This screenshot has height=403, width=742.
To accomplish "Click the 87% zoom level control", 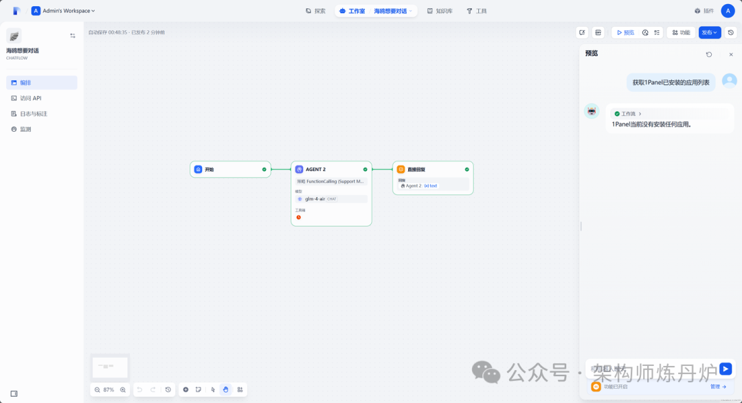I will [x=109, y=389].
